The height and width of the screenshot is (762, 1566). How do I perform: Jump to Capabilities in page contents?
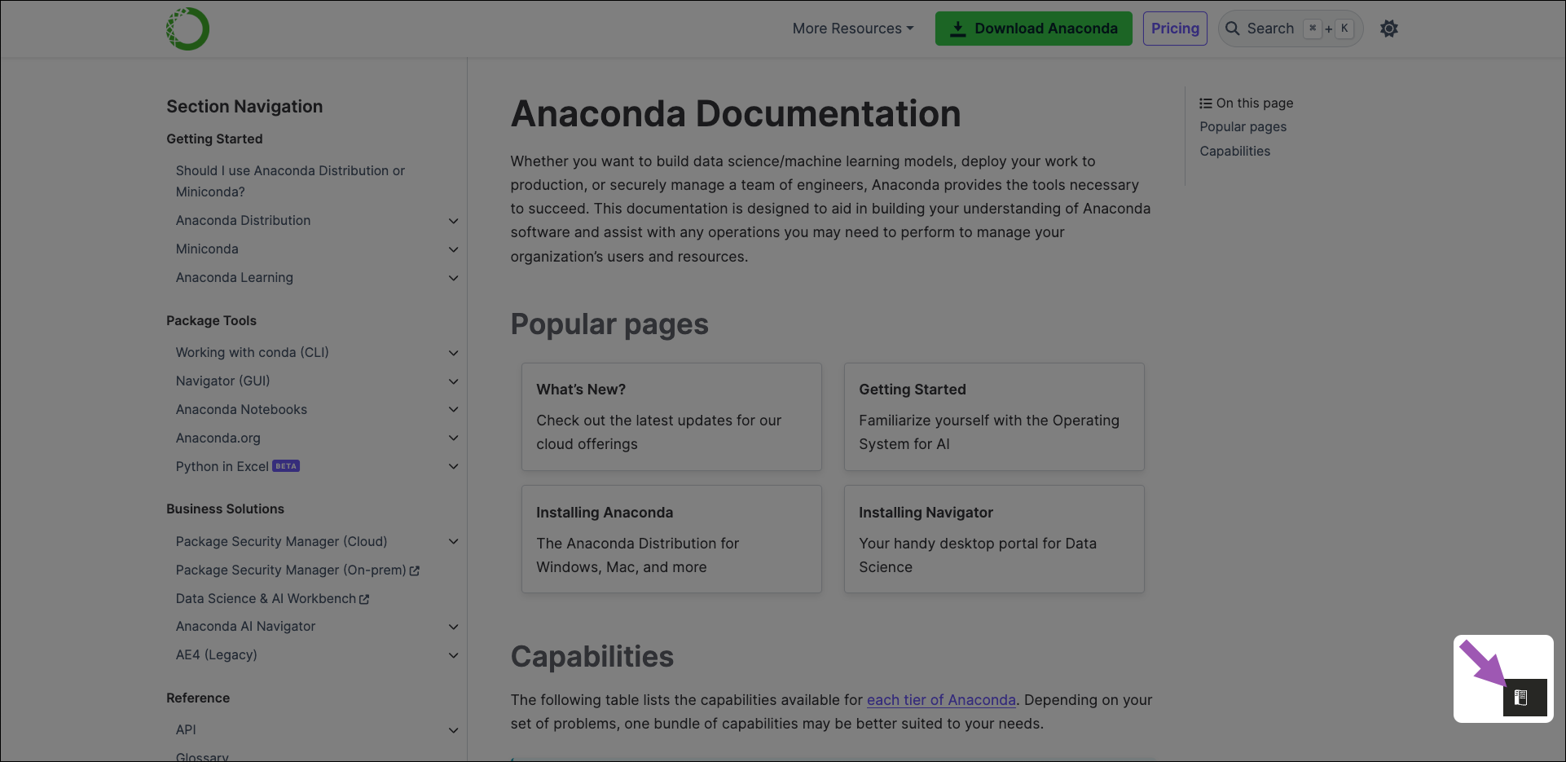(1234, 151)
